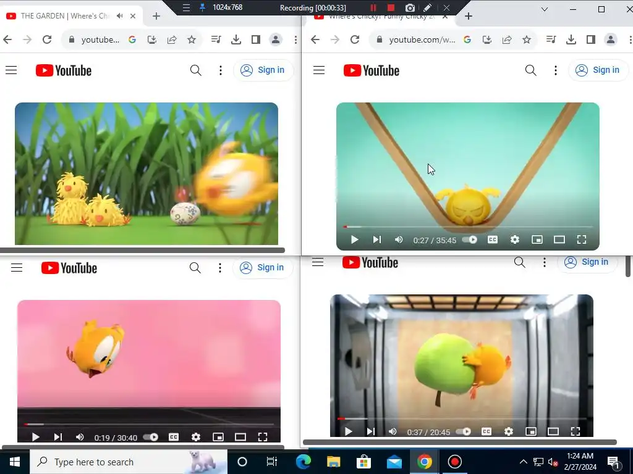This screenshot has height=474, width=633.
Task: Toggle miniplayer on the 35:45 video
Action: tap(537, 240)
